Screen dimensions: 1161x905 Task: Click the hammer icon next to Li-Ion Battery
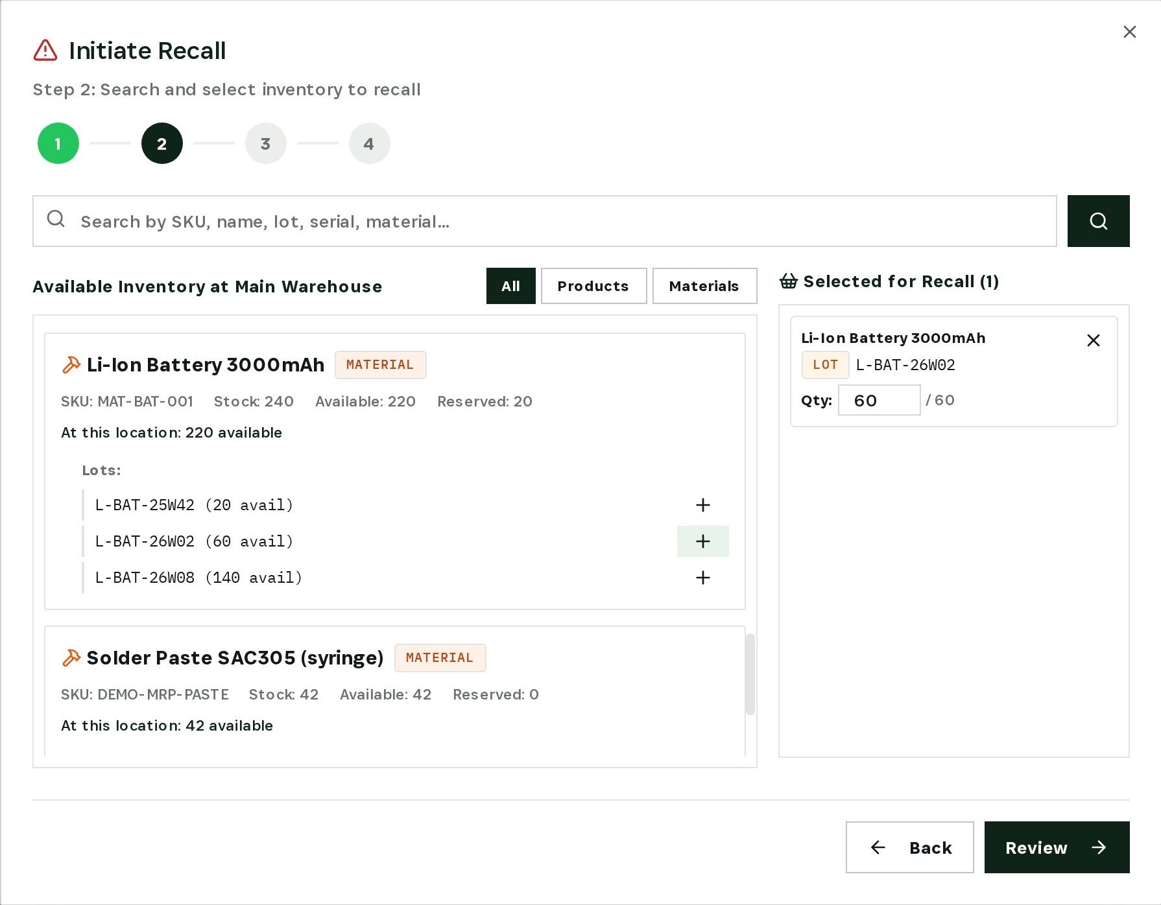71,365
